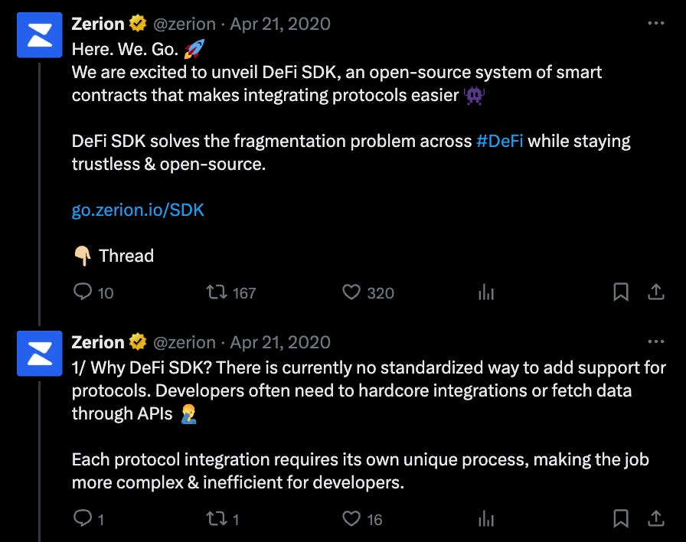The image size is (686, 542).
Task: Share the second Zerion tweet
Action: [657, 519]
